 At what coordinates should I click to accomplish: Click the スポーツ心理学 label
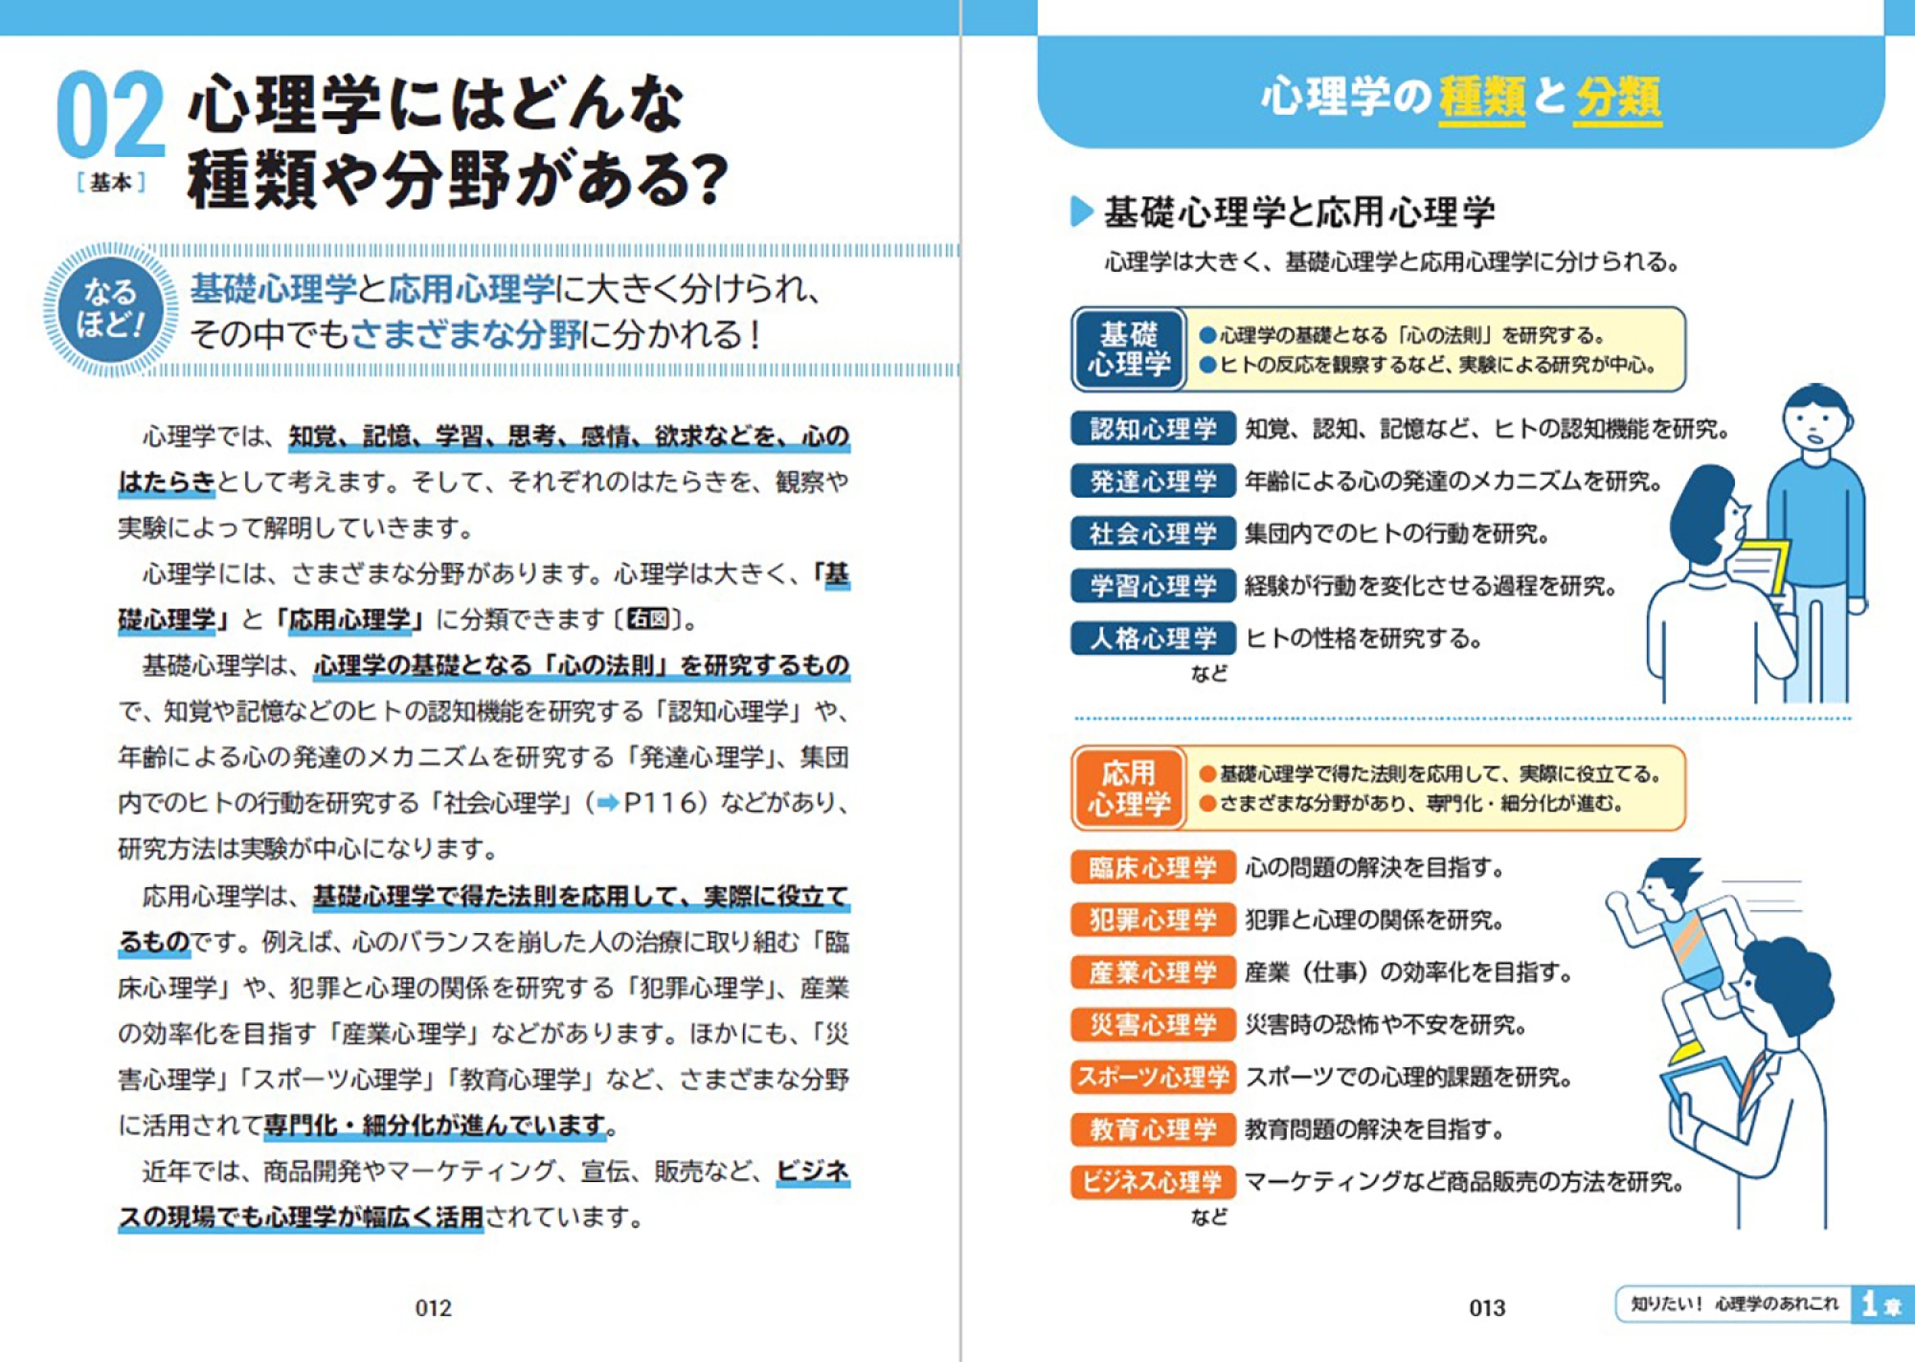pos(1153,1077)
